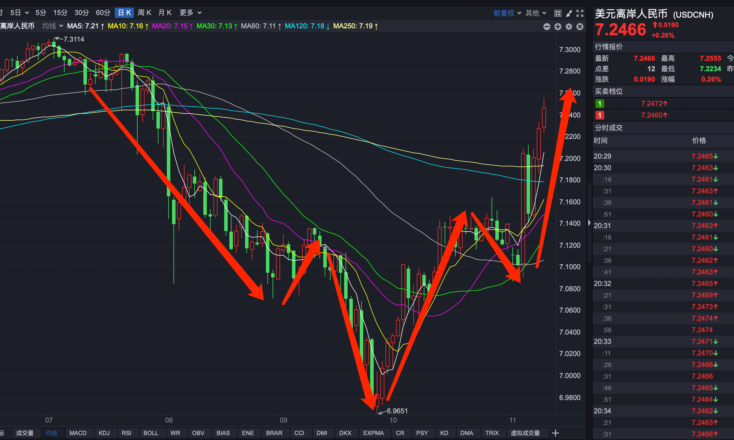Remove the indicator with the X icon
This screenshot has width=734, height=440.
coord(580,27)
